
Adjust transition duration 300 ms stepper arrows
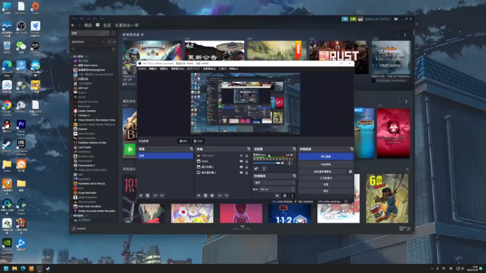point(293,189)
